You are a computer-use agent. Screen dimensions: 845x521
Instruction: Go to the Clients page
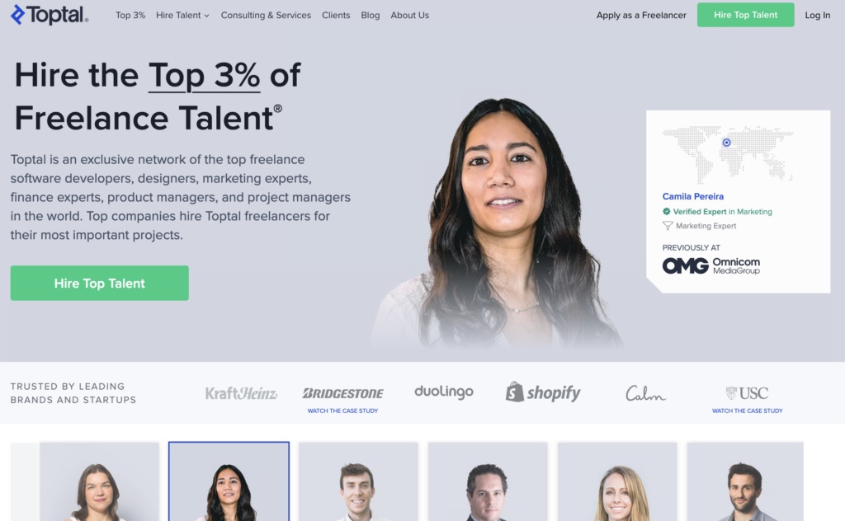336,15
